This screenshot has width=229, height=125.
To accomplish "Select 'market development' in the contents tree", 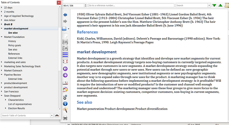I will click(x=16, y=28).
